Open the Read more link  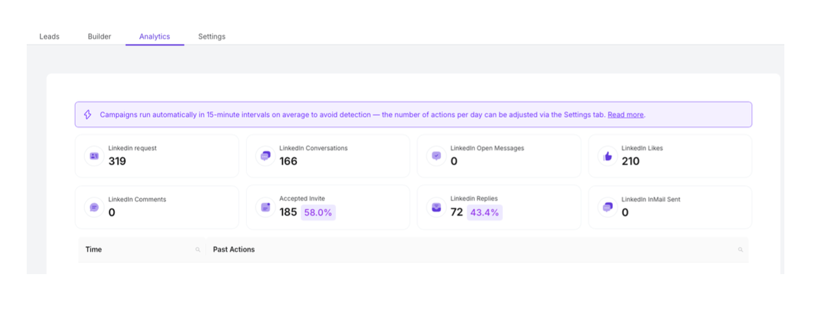click(x=625, y=115)
